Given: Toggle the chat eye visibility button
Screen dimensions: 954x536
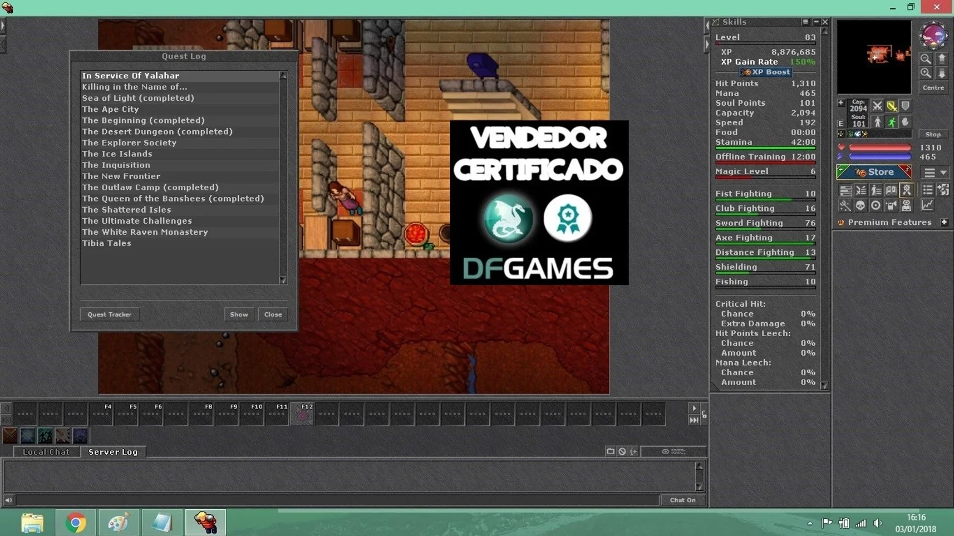Looking at the screenshot, I should tap(673, 452).
